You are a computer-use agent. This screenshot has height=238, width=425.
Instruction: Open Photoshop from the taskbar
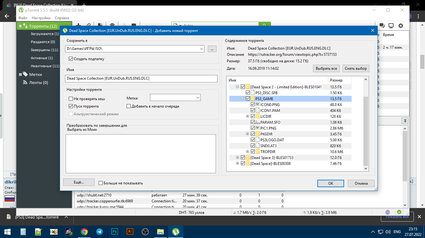click(x=114, y=231)
